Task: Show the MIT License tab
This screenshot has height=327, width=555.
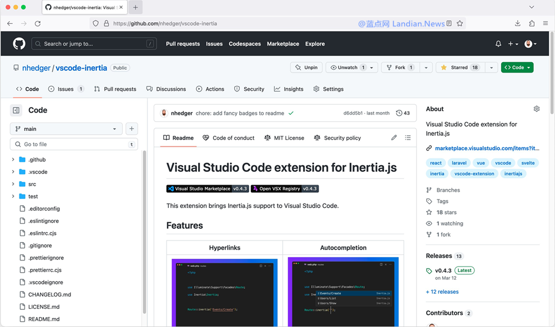Action: point(284,138)
